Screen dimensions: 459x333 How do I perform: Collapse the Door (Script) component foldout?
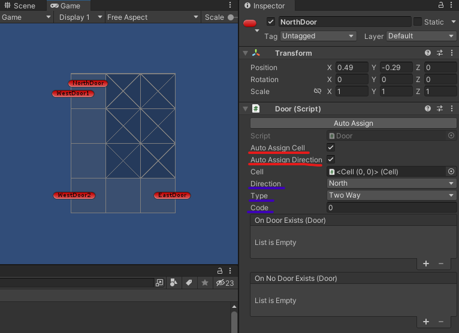pos(246,109)
